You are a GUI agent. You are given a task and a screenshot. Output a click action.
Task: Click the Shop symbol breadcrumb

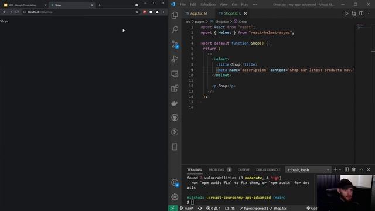pyautogui.click(x=240, y=22)
